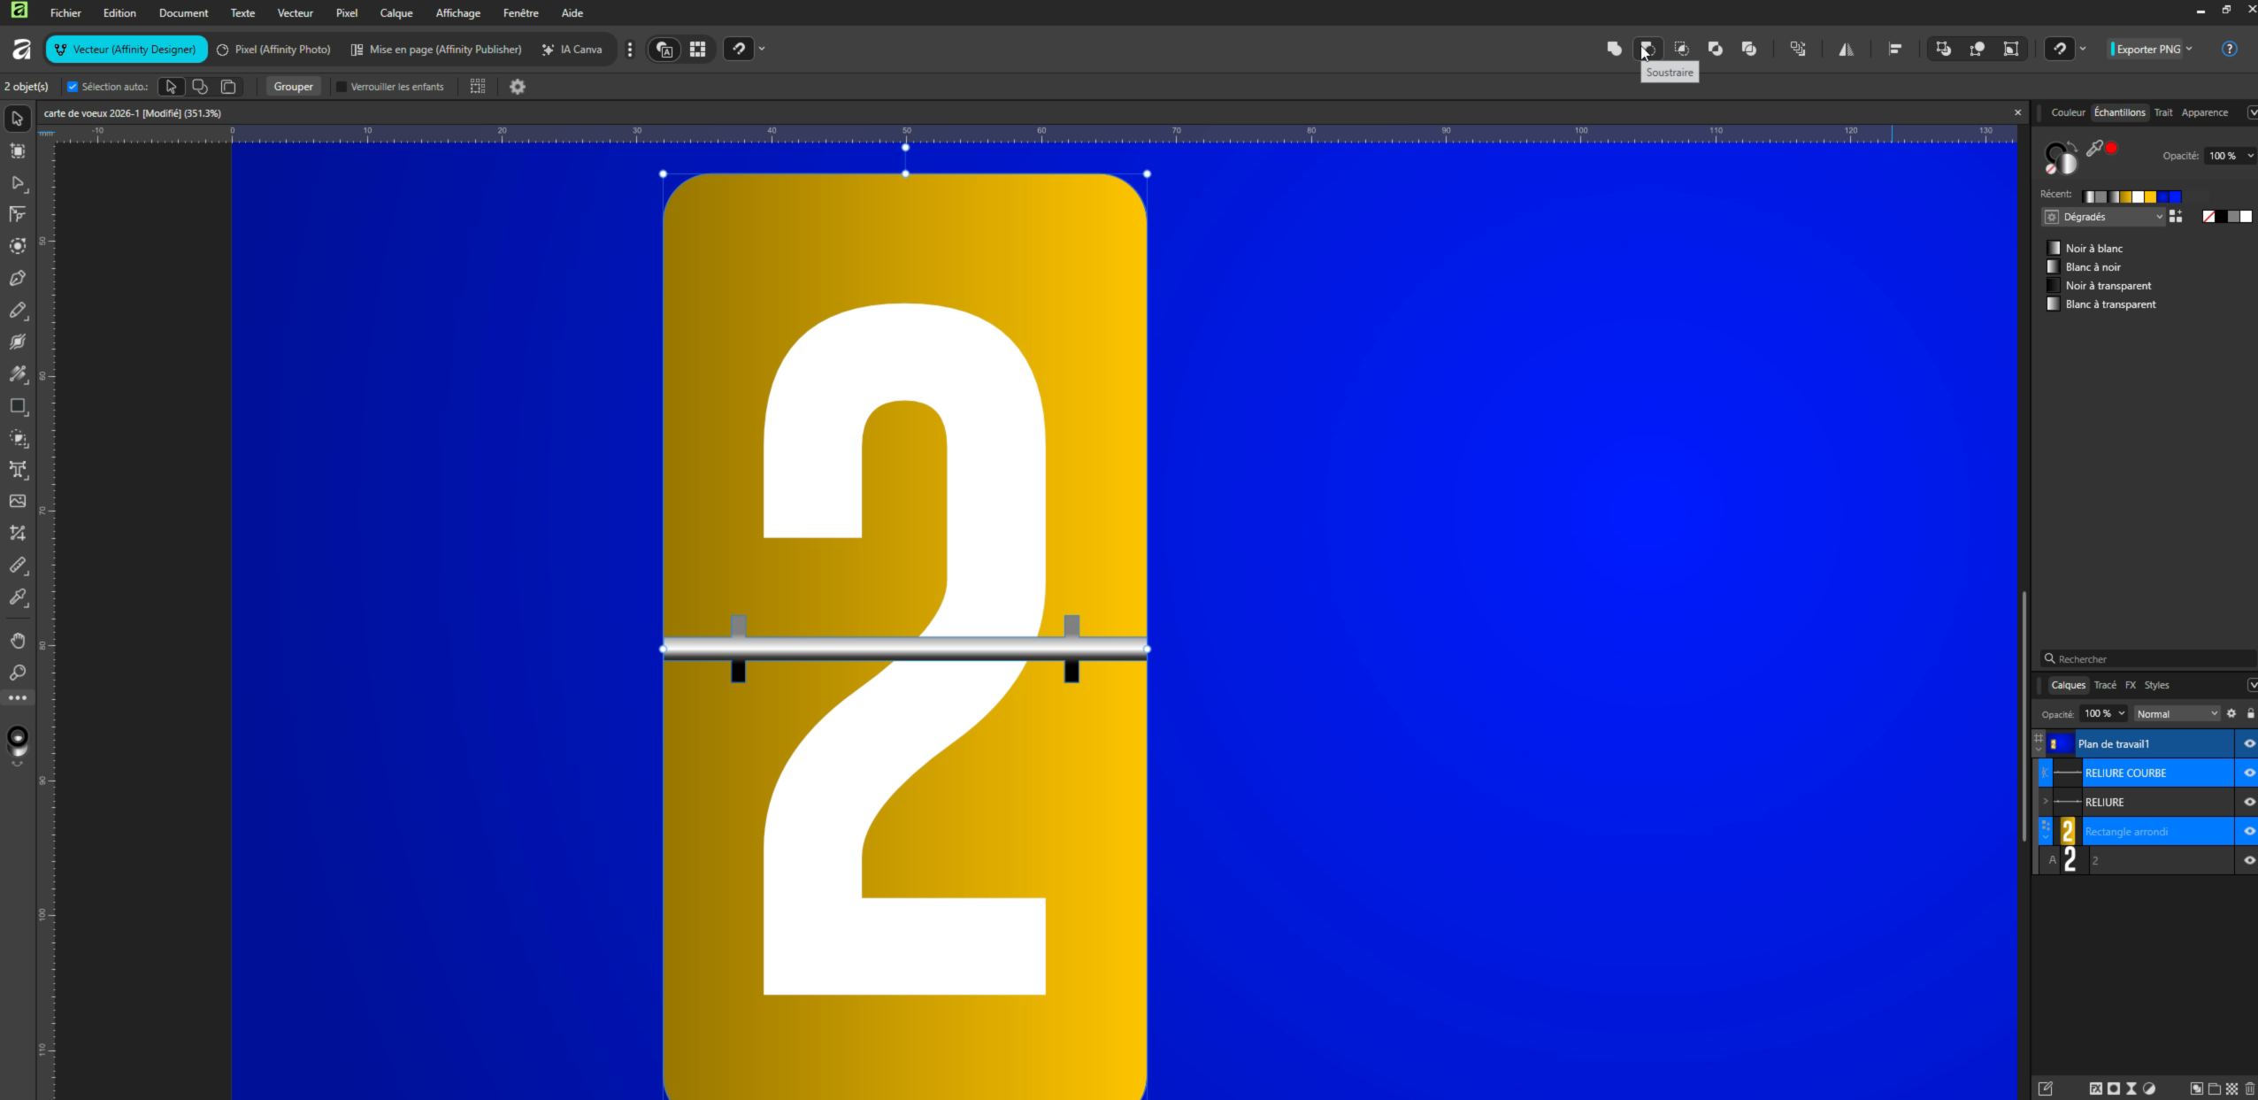Uncheck the Sélection auto checkbox
This screenshot has width=2258, height=1100.
point(73,86)
